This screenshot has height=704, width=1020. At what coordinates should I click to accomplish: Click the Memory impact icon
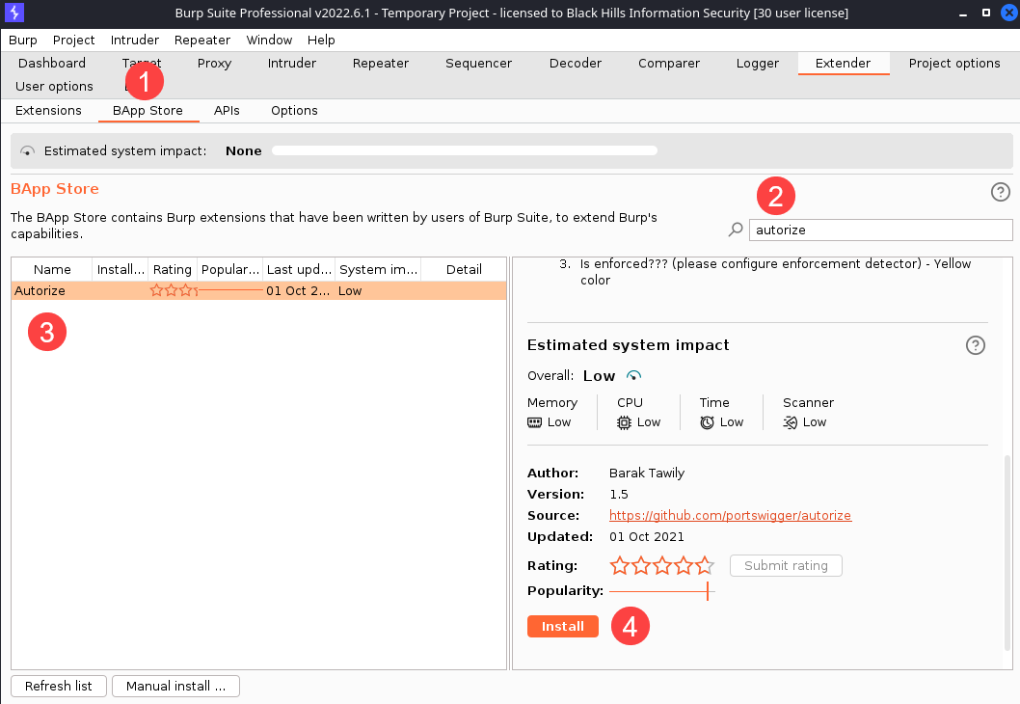[x=535, y=422]
